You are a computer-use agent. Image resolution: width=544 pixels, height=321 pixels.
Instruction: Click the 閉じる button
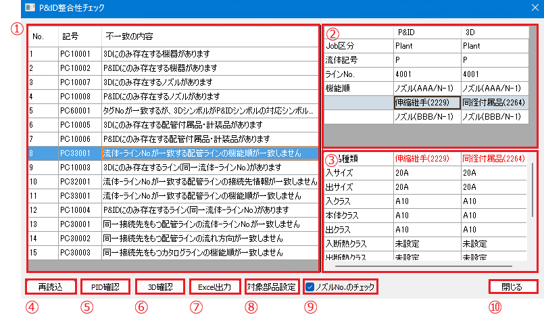[x=512, y=287]
